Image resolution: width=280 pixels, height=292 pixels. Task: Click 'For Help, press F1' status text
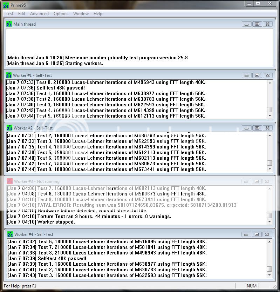click(x=20, y=286)
